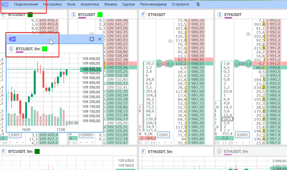
Task: Maximize the floating BTCUSDT chart window
Action: pyautogui.click(x=92, y=39)
